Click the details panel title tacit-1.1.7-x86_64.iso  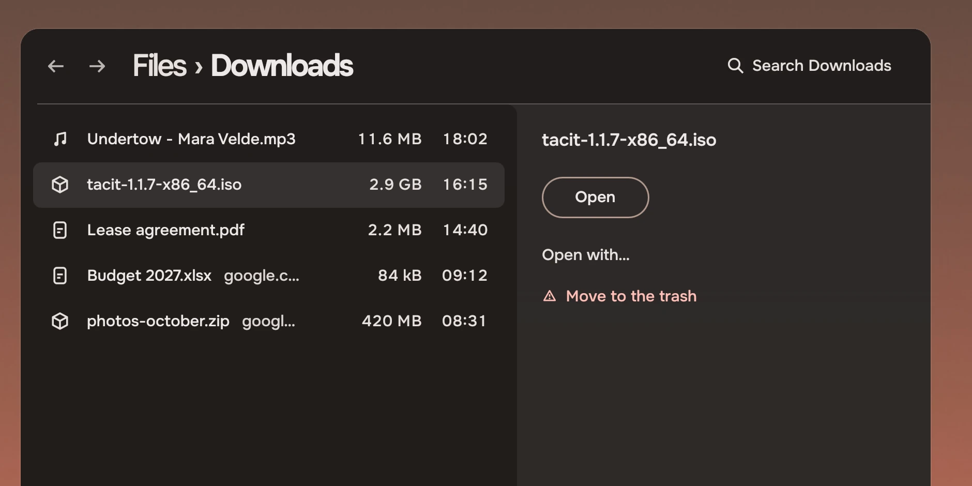pos(629,140)
